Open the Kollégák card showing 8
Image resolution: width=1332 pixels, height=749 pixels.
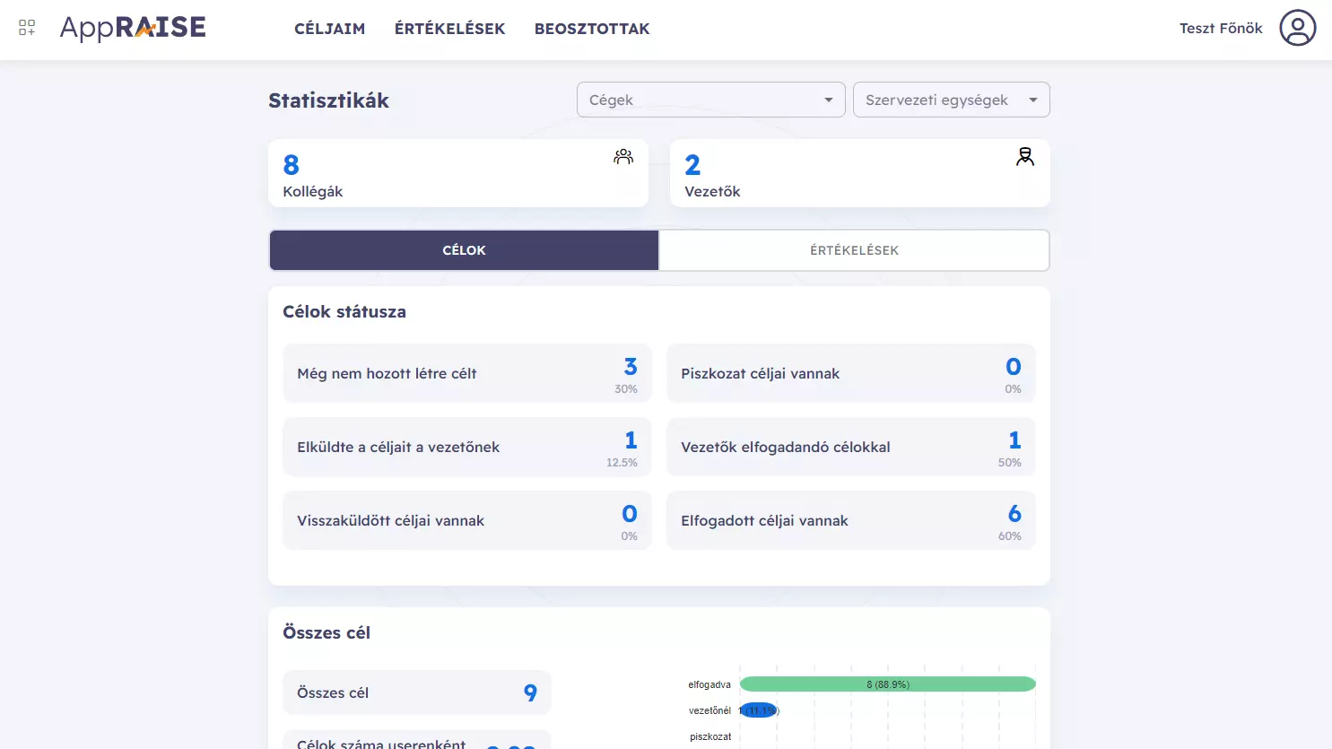coord(458,173)
